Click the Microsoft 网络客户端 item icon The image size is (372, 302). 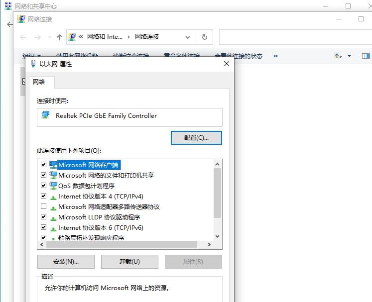coord(53,165)
